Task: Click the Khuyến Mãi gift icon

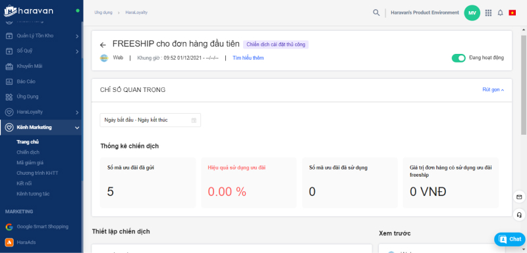Action: point(9,66)
